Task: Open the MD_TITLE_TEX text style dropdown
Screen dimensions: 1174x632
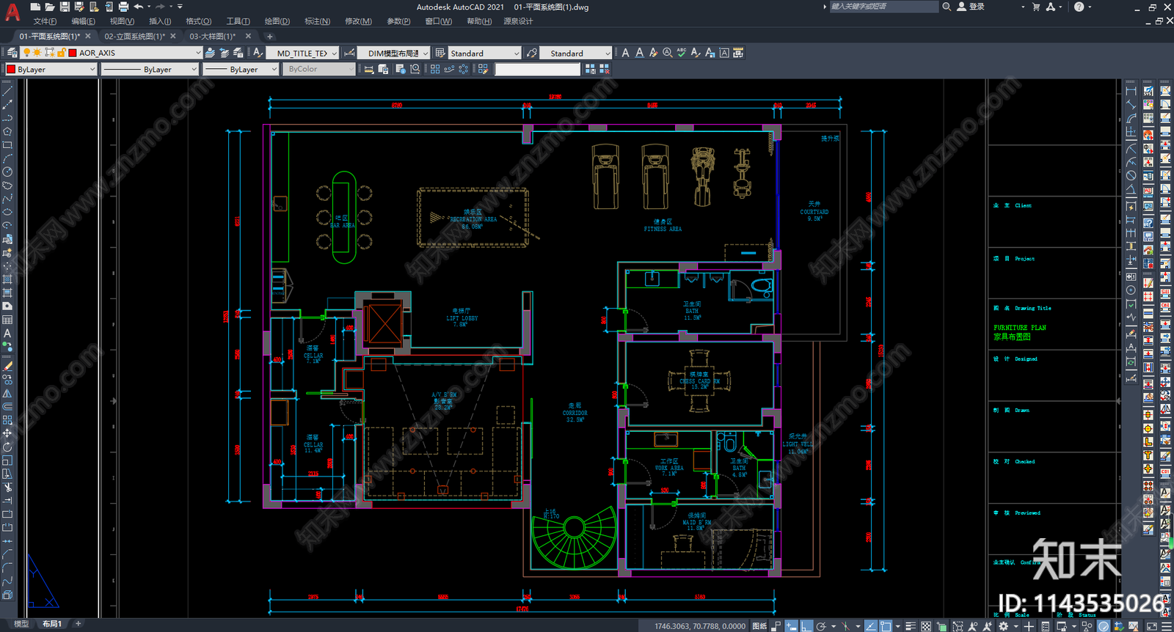Action: click(334, 53)
